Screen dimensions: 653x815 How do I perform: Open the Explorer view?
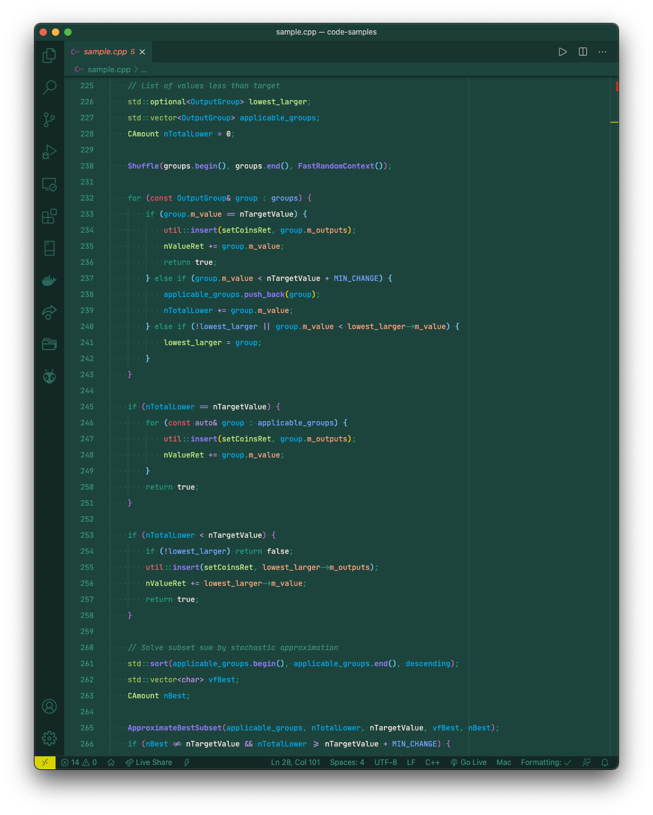(x=49, y=55)
